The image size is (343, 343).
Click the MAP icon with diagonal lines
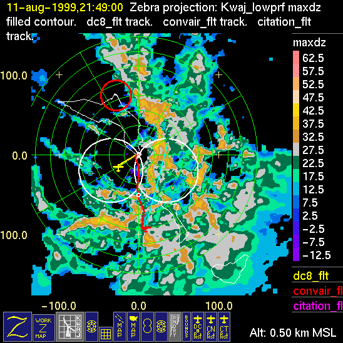click(x=120, y=326)
